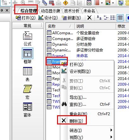129x140 pixels.
Task: Sort by 名称 column header
Action: pos(60,26)
